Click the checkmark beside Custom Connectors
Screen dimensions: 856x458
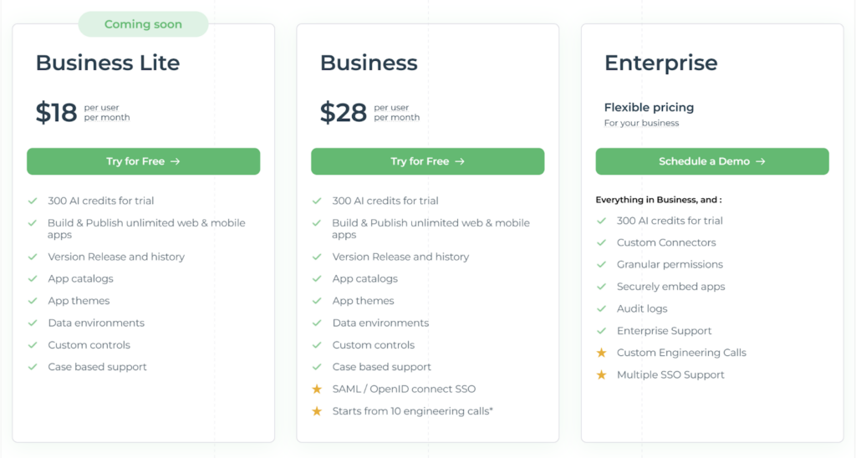(601, 242)
